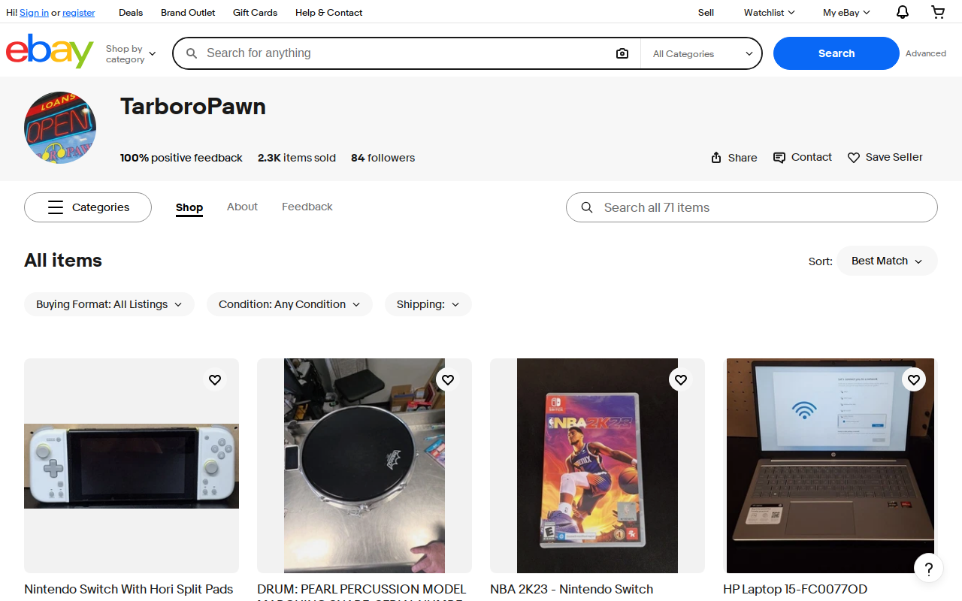Open Shop by category dropdown
The height and width of the screenshot is (601, 962).
click(131, 54)
